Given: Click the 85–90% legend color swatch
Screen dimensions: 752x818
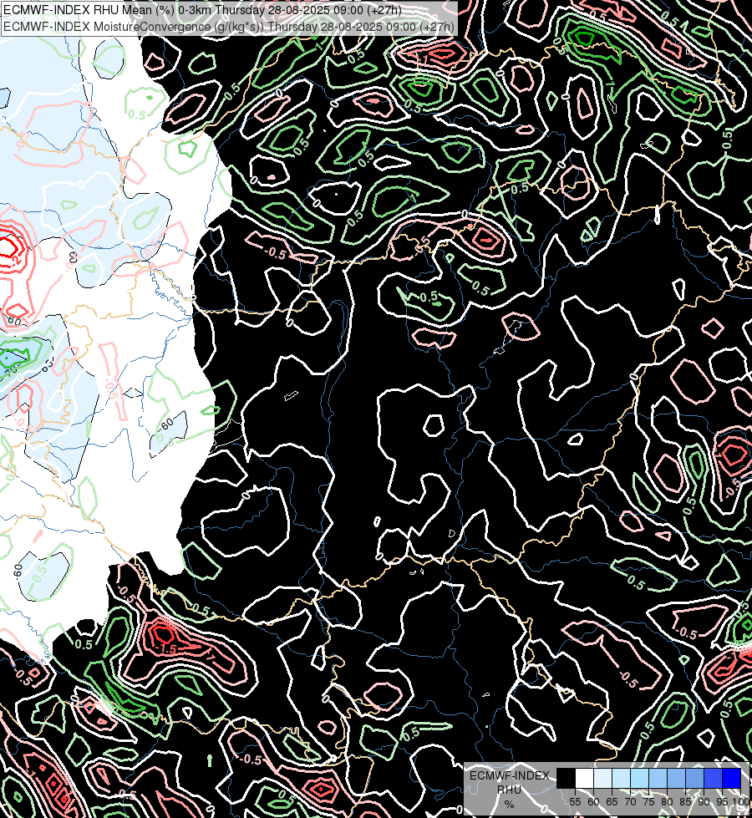Looking at the screenshot, I should 694,779.
